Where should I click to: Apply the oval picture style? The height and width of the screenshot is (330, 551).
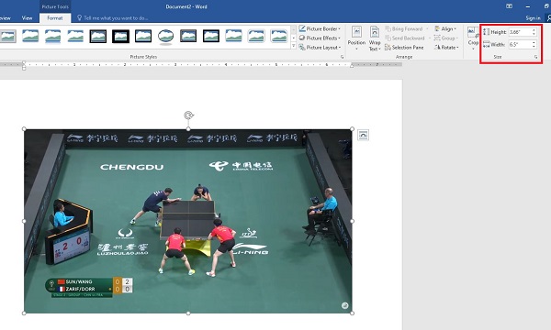click(165, 36)
